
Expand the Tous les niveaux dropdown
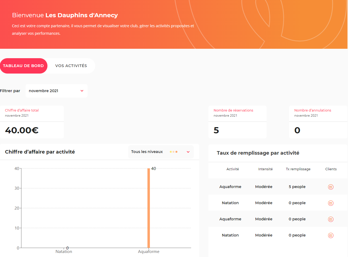[x=161, y=152]
